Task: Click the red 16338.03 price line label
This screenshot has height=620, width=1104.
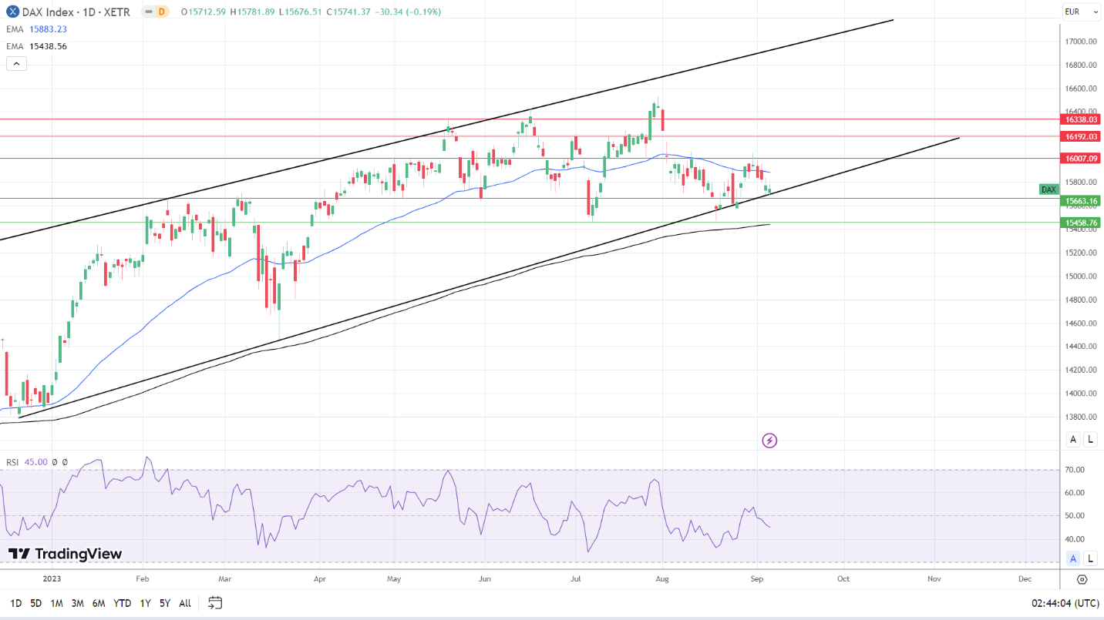Action: tap(1081, 119)
